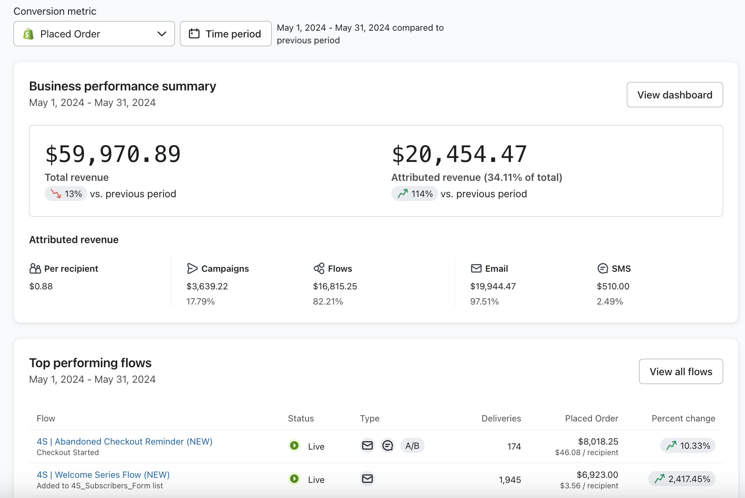Click View all flows button
The width and height of the screenshot is (745, 498).
(x=681, y=371)
